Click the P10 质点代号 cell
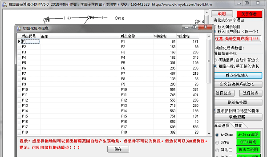Screen dimensions: 267x163 [30, 90]
